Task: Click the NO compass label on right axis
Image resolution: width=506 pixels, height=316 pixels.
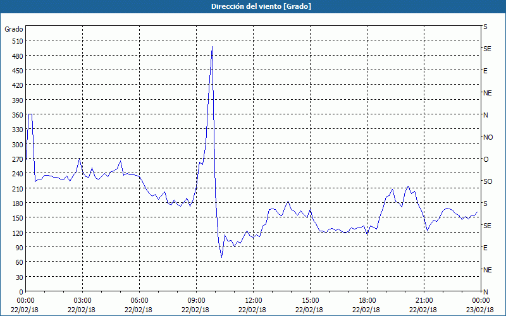Action: click(x=488, y=137)
